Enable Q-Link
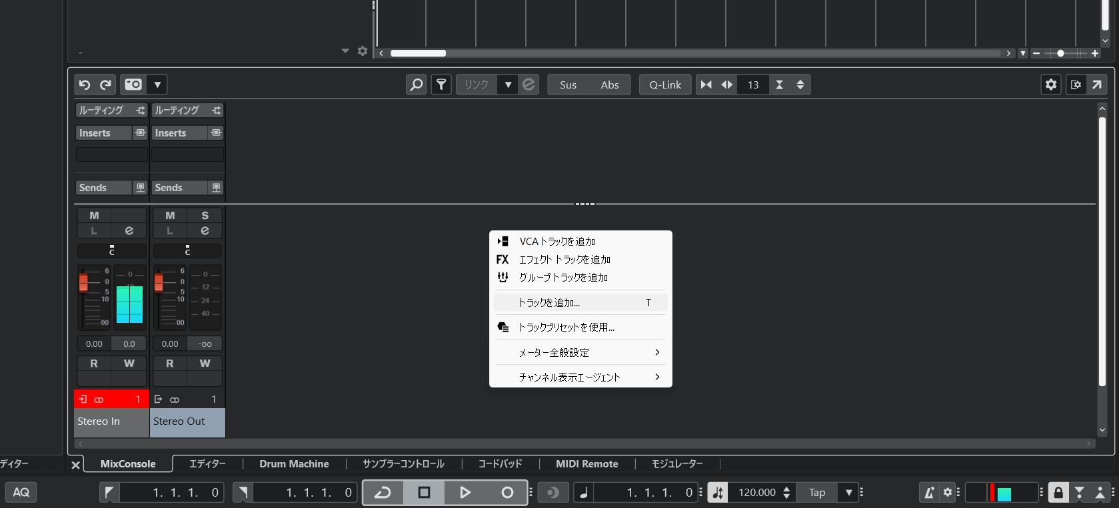The width and height of the screenshot is (1119, 508). (x=665, y=85)
